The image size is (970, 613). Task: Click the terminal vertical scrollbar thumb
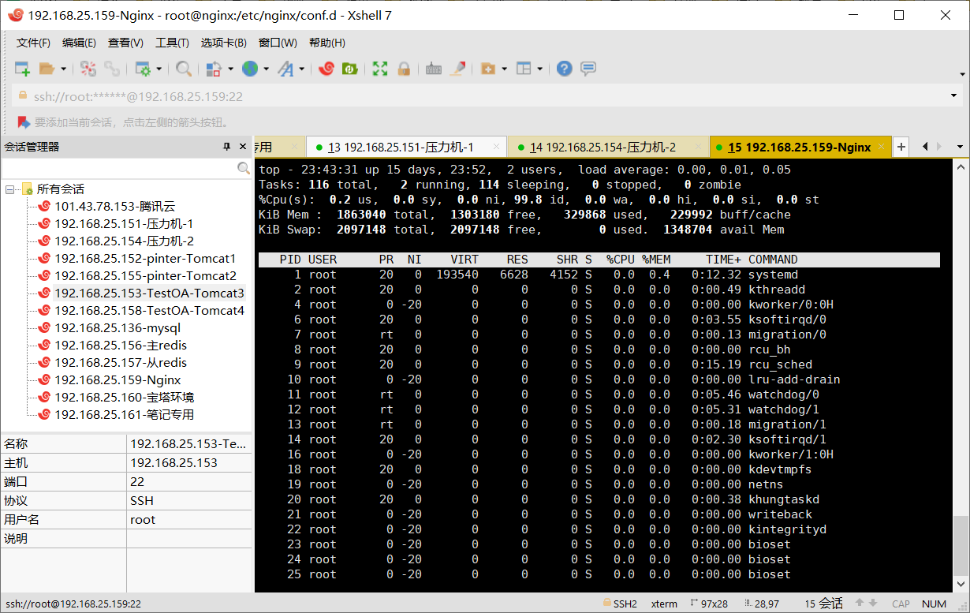pos(960,548)
